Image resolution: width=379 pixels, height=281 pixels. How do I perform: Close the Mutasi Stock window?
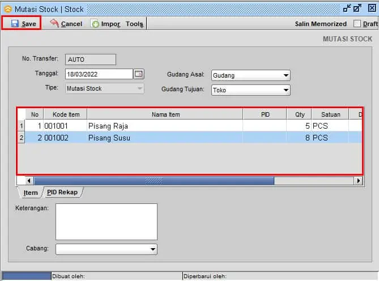pos(372,8)
